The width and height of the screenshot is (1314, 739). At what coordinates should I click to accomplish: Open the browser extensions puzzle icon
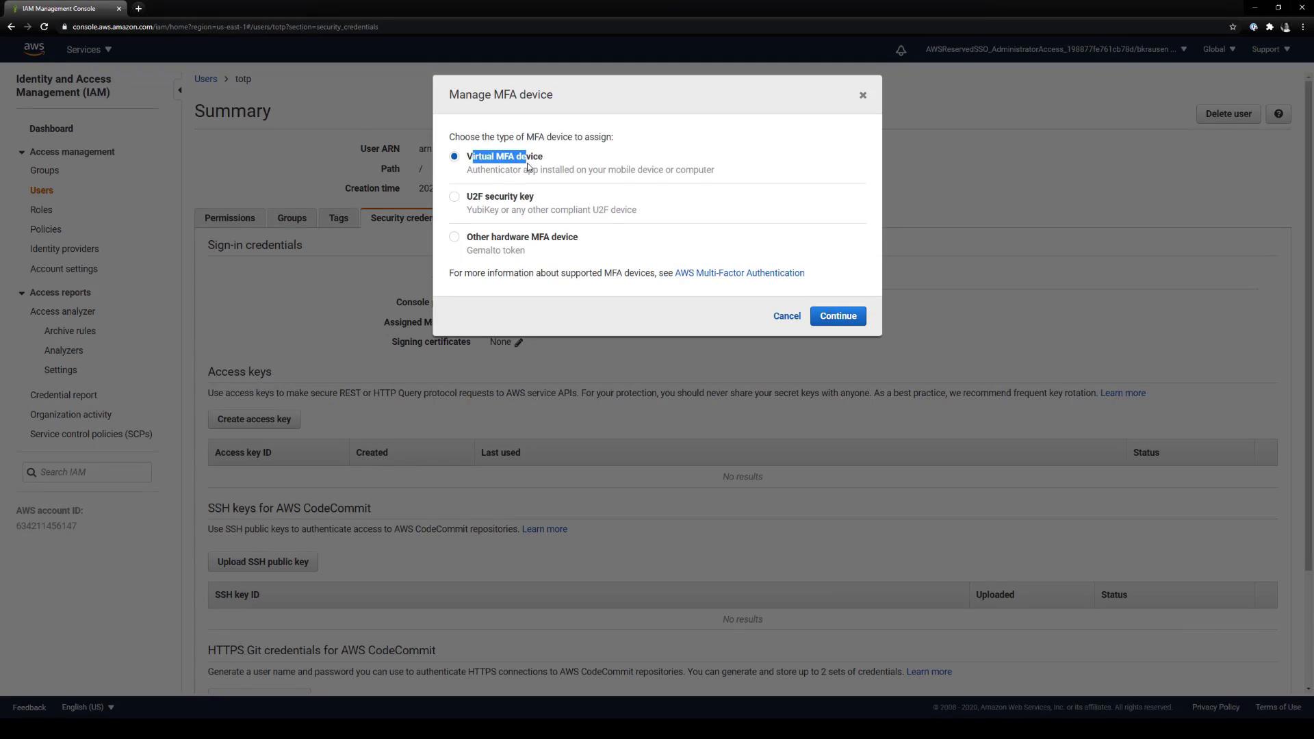click(x=1270, y=27)
